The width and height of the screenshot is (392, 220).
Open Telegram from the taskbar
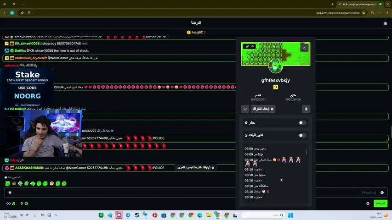click(x=128, y=215)
